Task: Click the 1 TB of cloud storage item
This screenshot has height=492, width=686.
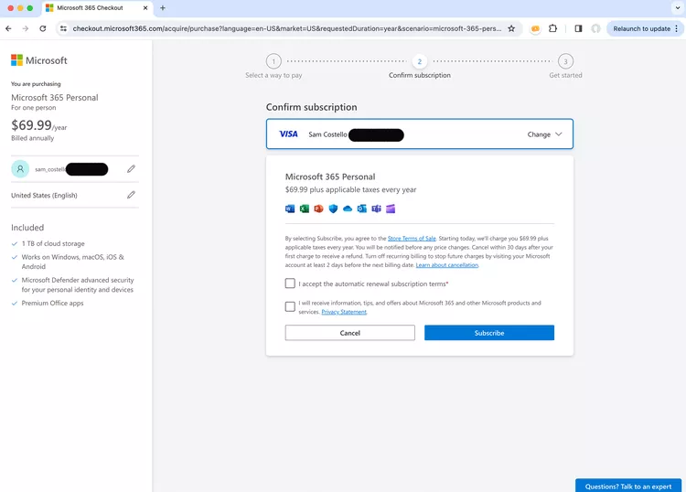Action: 53,243
